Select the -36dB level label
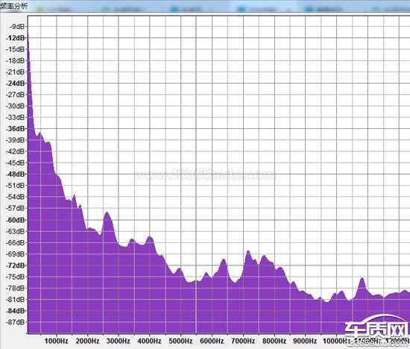This screenshot has height=349, width=410. point(16,129)
